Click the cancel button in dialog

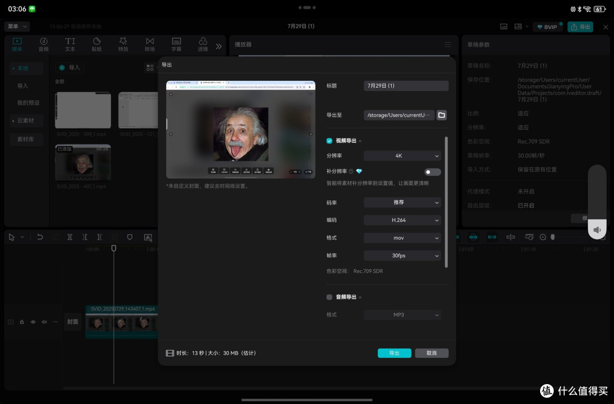pos(432,353)
